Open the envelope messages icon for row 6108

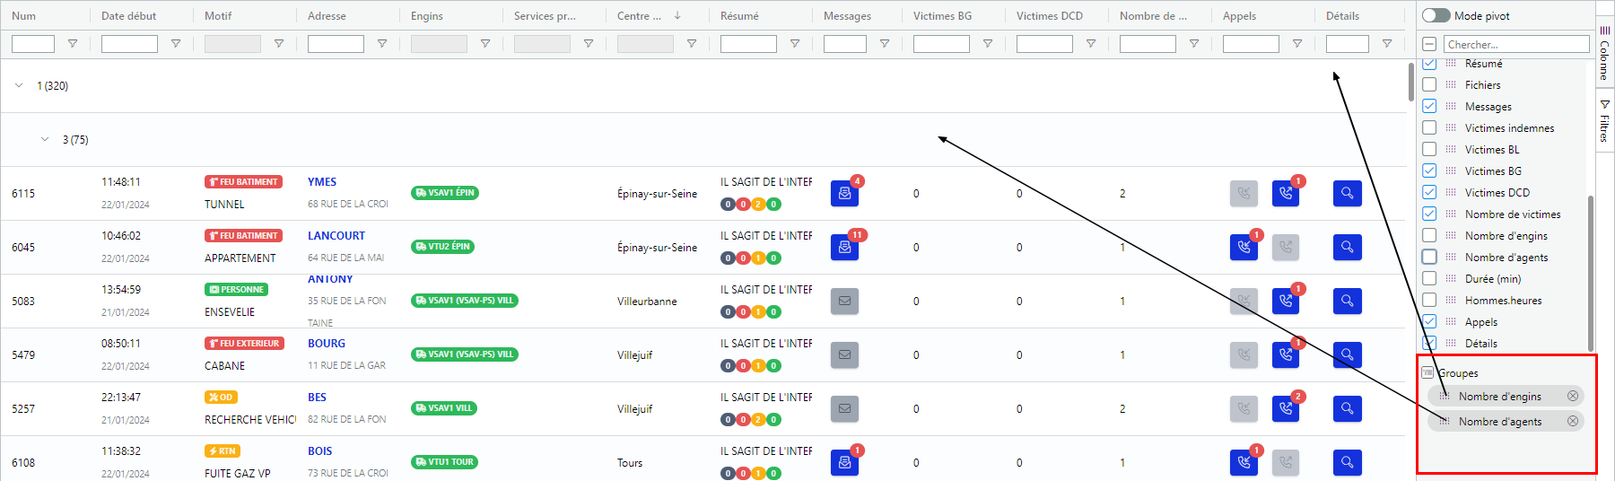tap(844, 463)
